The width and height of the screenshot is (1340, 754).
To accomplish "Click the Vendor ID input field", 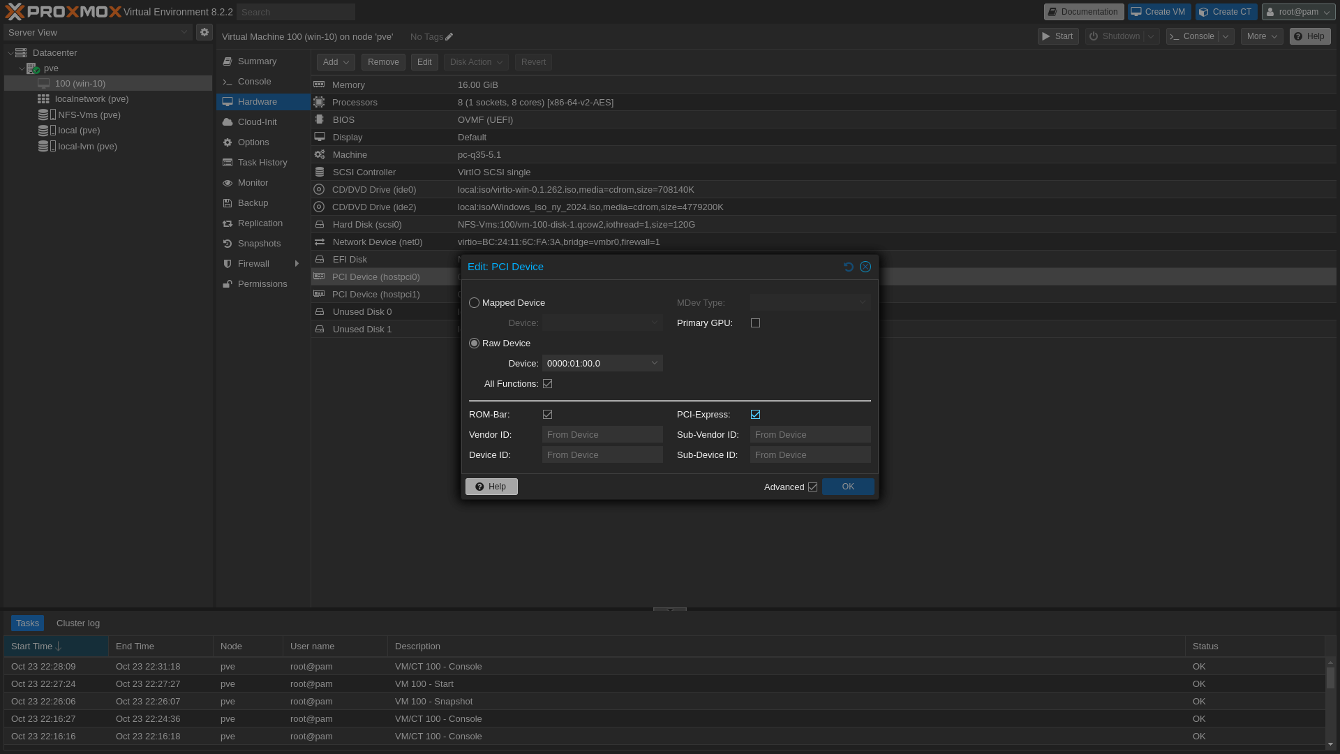I will pyautogui.click(x=602, y=434).
